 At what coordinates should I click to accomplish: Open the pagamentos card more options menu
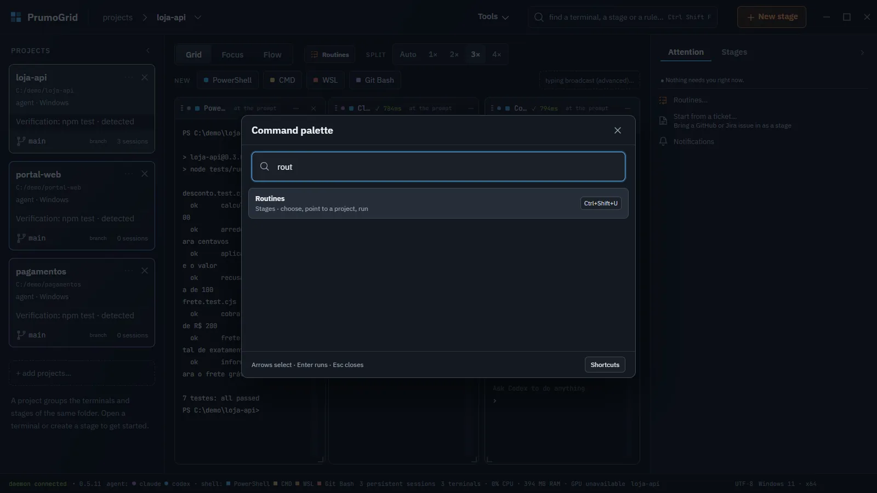tap(129, 271)
